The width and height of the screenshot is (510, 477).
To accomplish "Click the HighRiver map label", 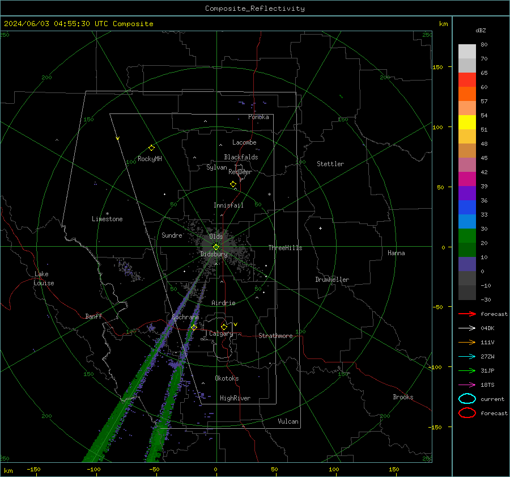I will point(235,398).
